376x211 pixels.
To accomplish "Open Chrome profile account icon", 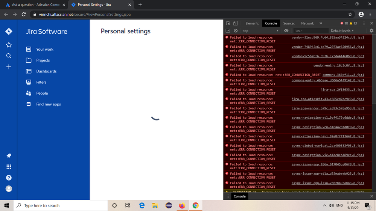I will point(361,14).
